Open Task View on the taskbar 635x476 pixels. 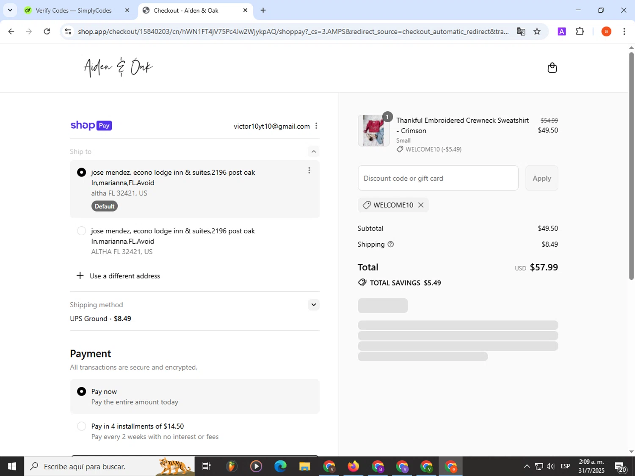coord(207,466)
